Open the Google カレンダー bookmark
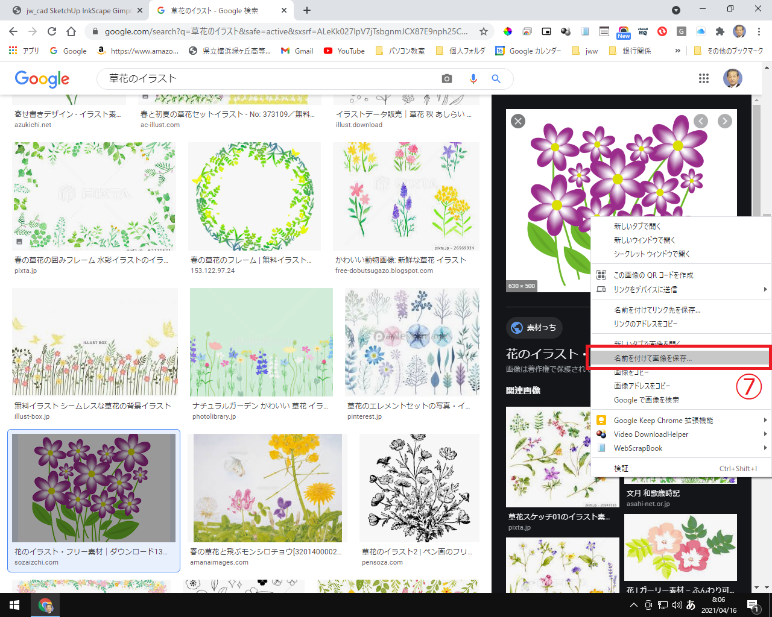This screenshot has height=617, width=772. tap(528, 51)
